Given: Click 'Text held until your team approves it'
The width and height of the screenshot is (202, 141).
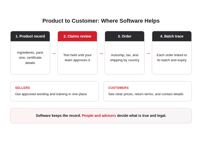Looking at the screenshot, I should click(77, 57).
